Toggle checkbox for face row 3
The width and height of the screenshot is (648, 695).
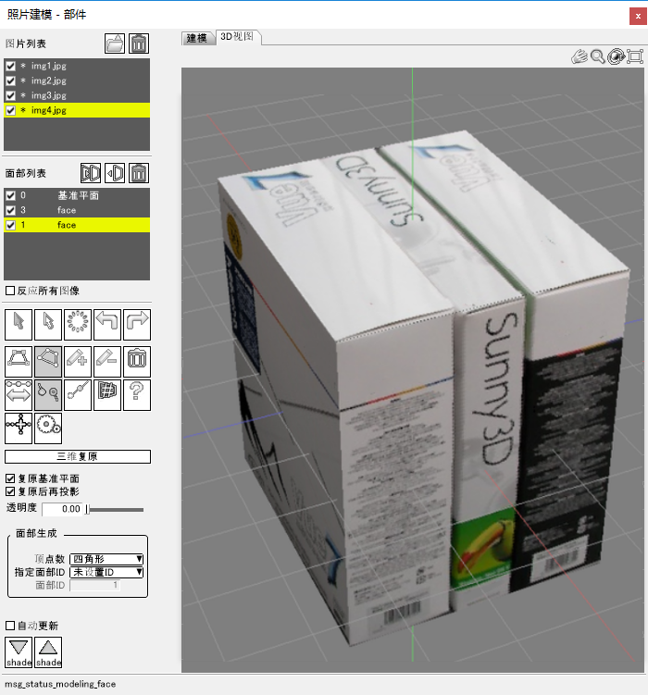pos(10,210)
